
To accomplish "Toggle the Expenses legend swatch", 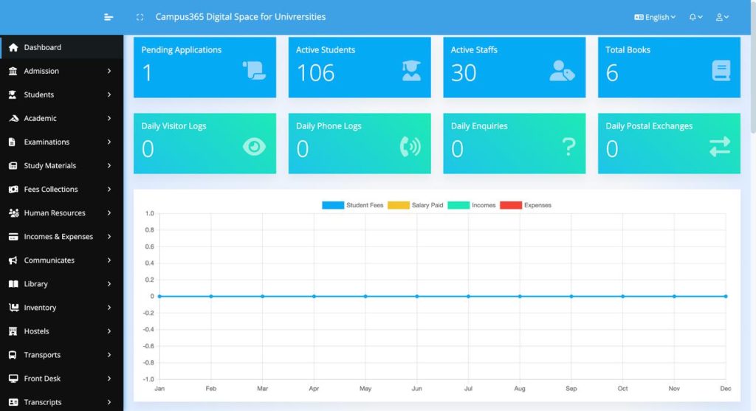I will click(x=511, y=205).
